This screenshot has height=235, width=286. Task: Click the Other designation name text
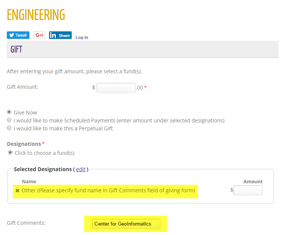pos(108,190)
